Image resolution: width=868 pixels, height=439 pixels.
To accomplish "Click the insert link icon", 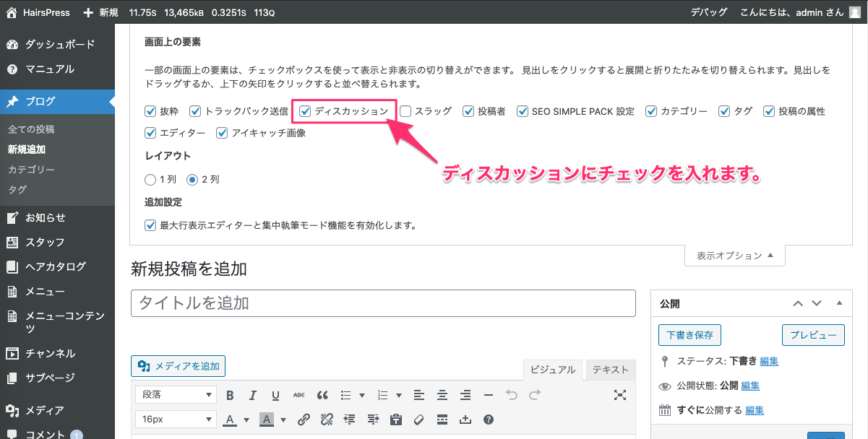I will point(304,420).
